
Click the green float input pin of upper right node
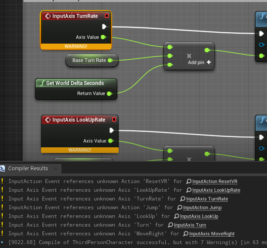(262, 56)
